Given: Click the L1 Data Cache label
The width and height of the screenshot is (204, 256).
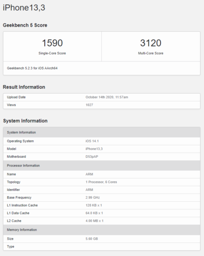Looking at the screenshot, I should click(x=18, y=213).
